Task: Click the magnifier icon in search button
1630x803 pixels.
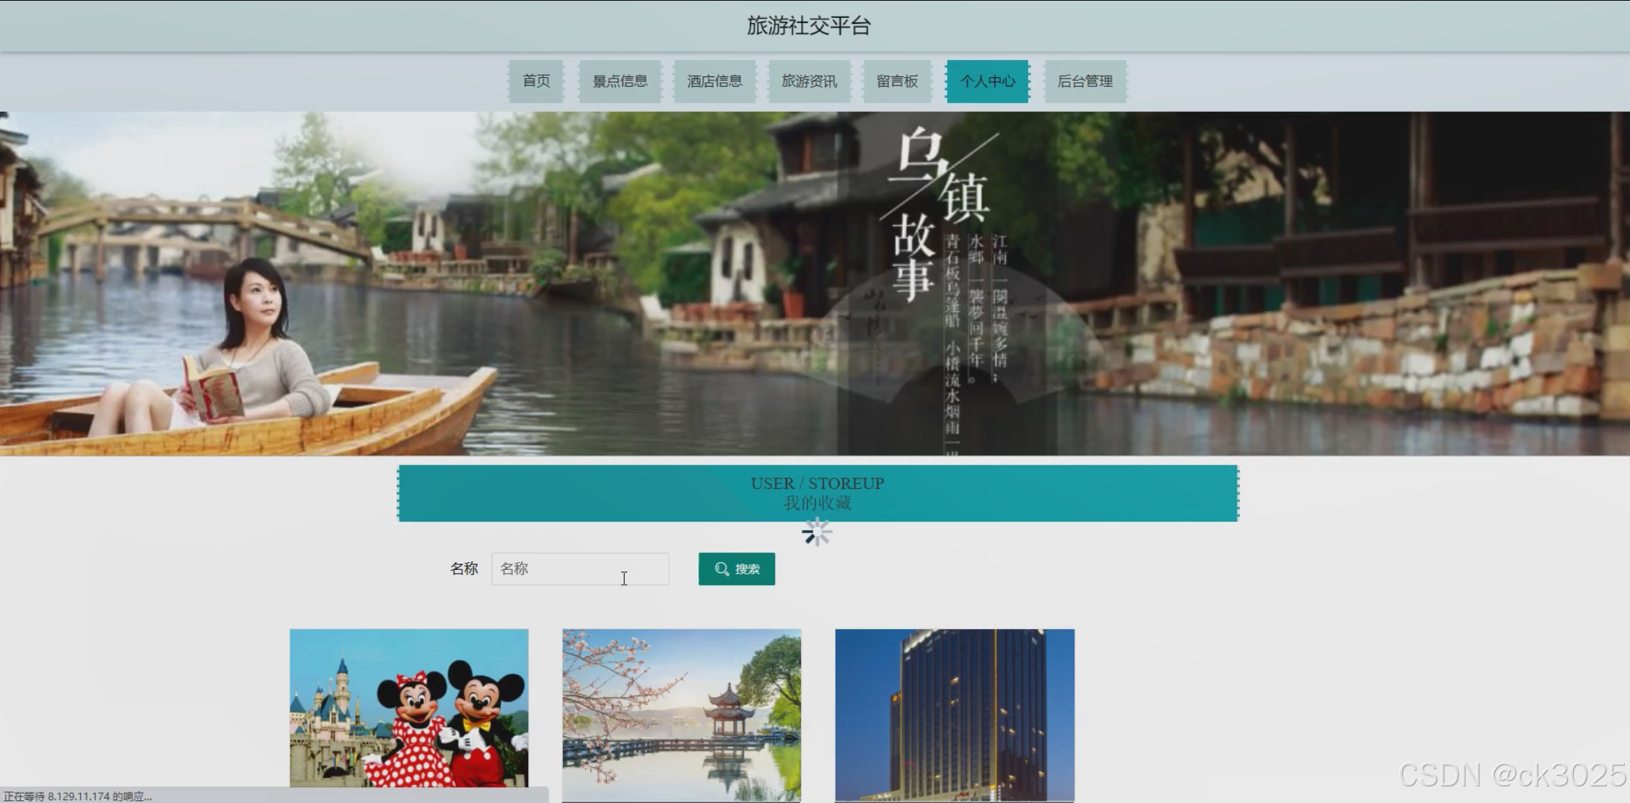Action: pyautogui.click(x=722, y=569)
